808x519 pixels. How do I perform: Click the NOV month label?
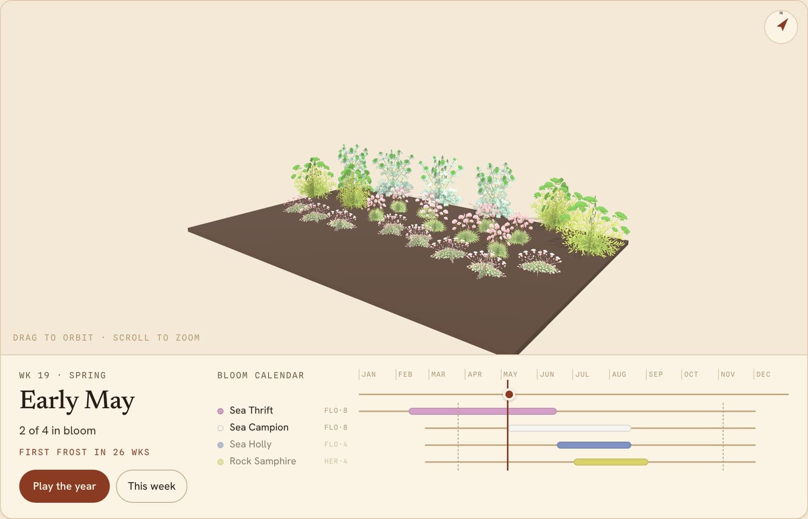coord(728,374)
